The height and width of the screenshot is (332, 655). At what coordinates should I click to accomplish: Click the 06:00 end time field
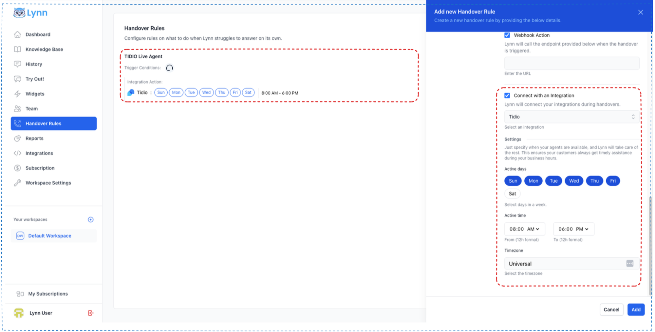click(566, 229)
